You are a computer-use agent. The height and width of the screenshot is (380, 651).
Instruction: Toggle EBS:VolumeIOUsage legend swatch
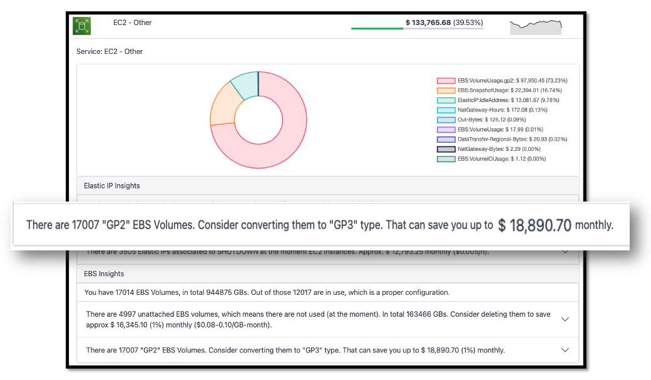click(446, 158)
